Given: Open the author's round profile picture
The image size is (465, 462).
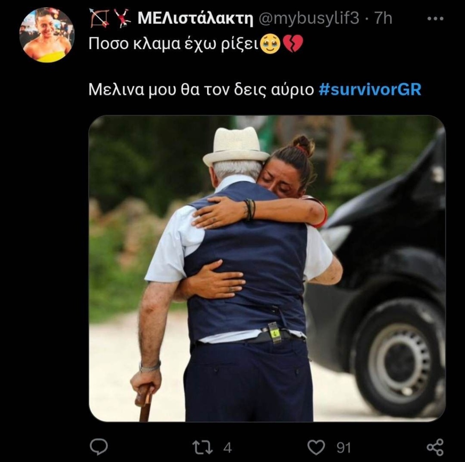Looking at the screenshot, I should (x=47, y=35).
